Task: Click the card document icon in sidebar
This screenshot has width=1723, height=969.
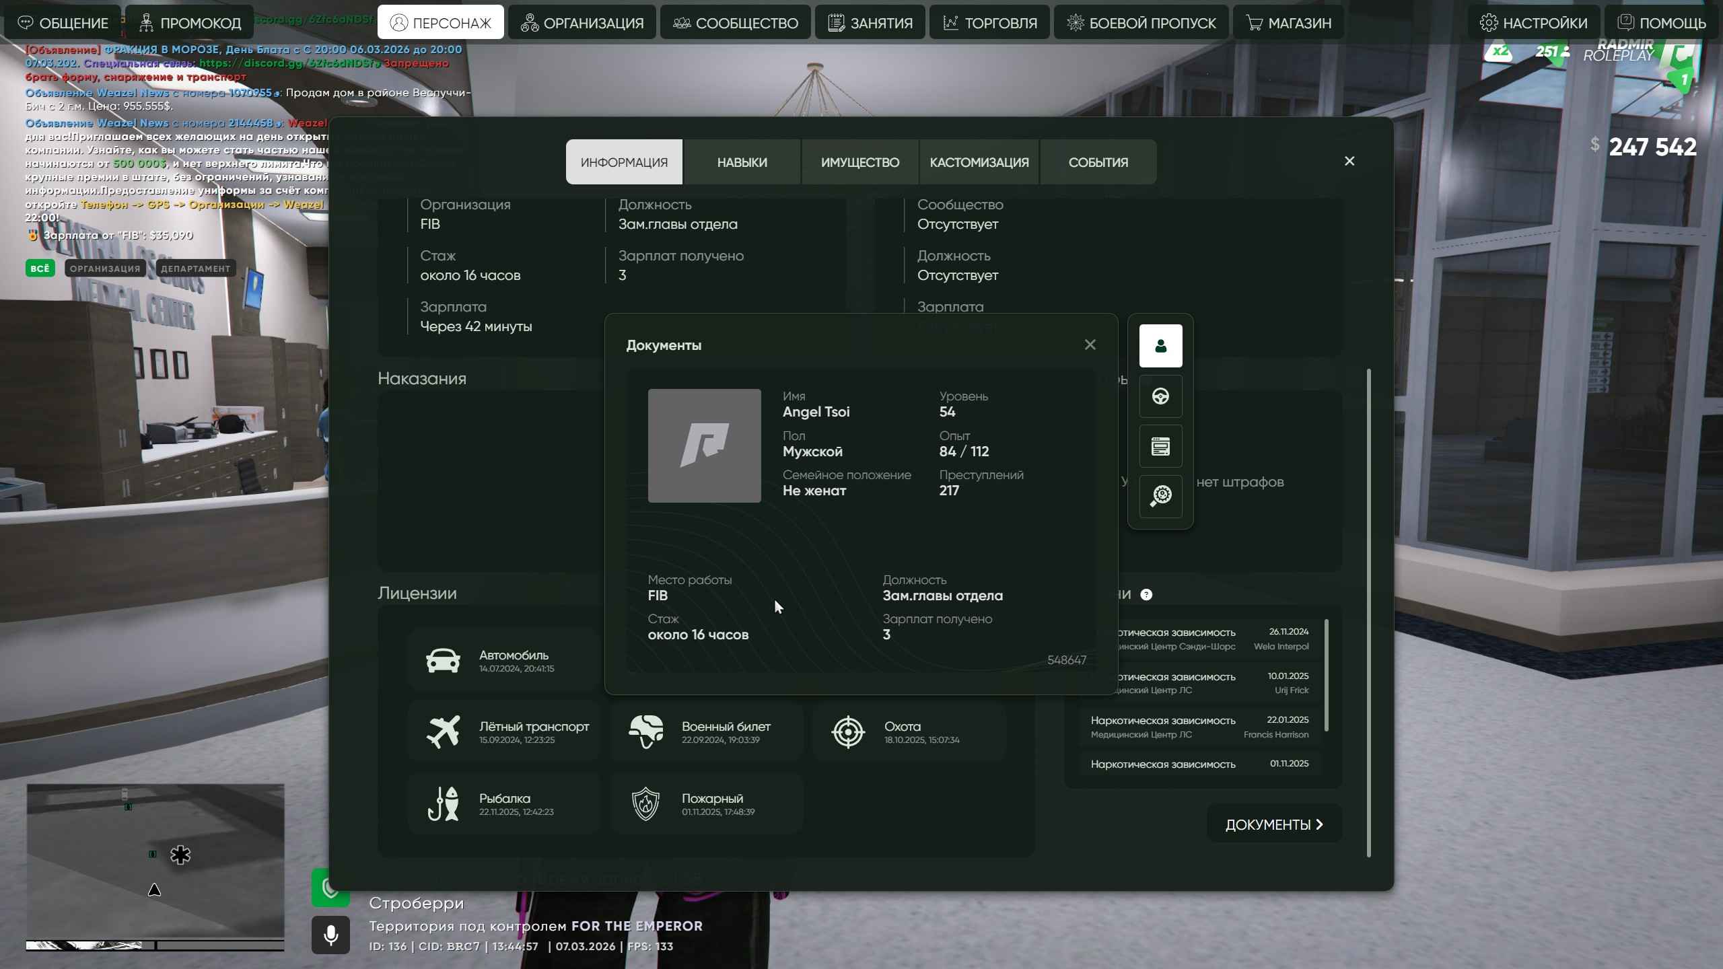Action: point(1160,446)
